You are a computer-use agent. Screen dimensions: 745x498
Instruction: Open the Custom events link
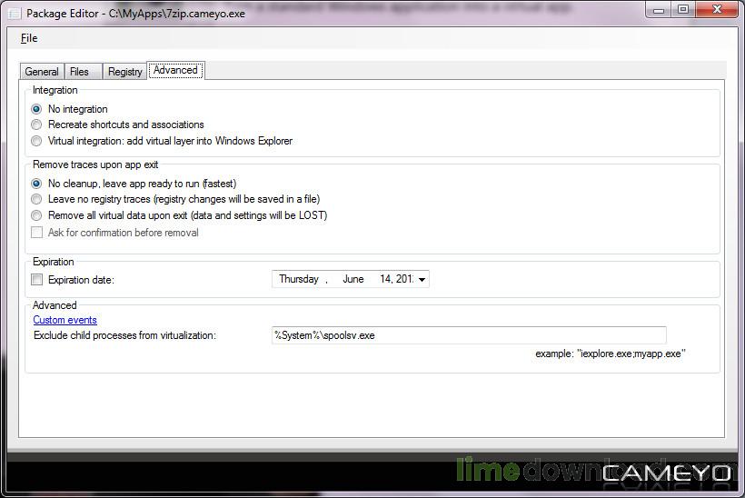click(65, 320)
